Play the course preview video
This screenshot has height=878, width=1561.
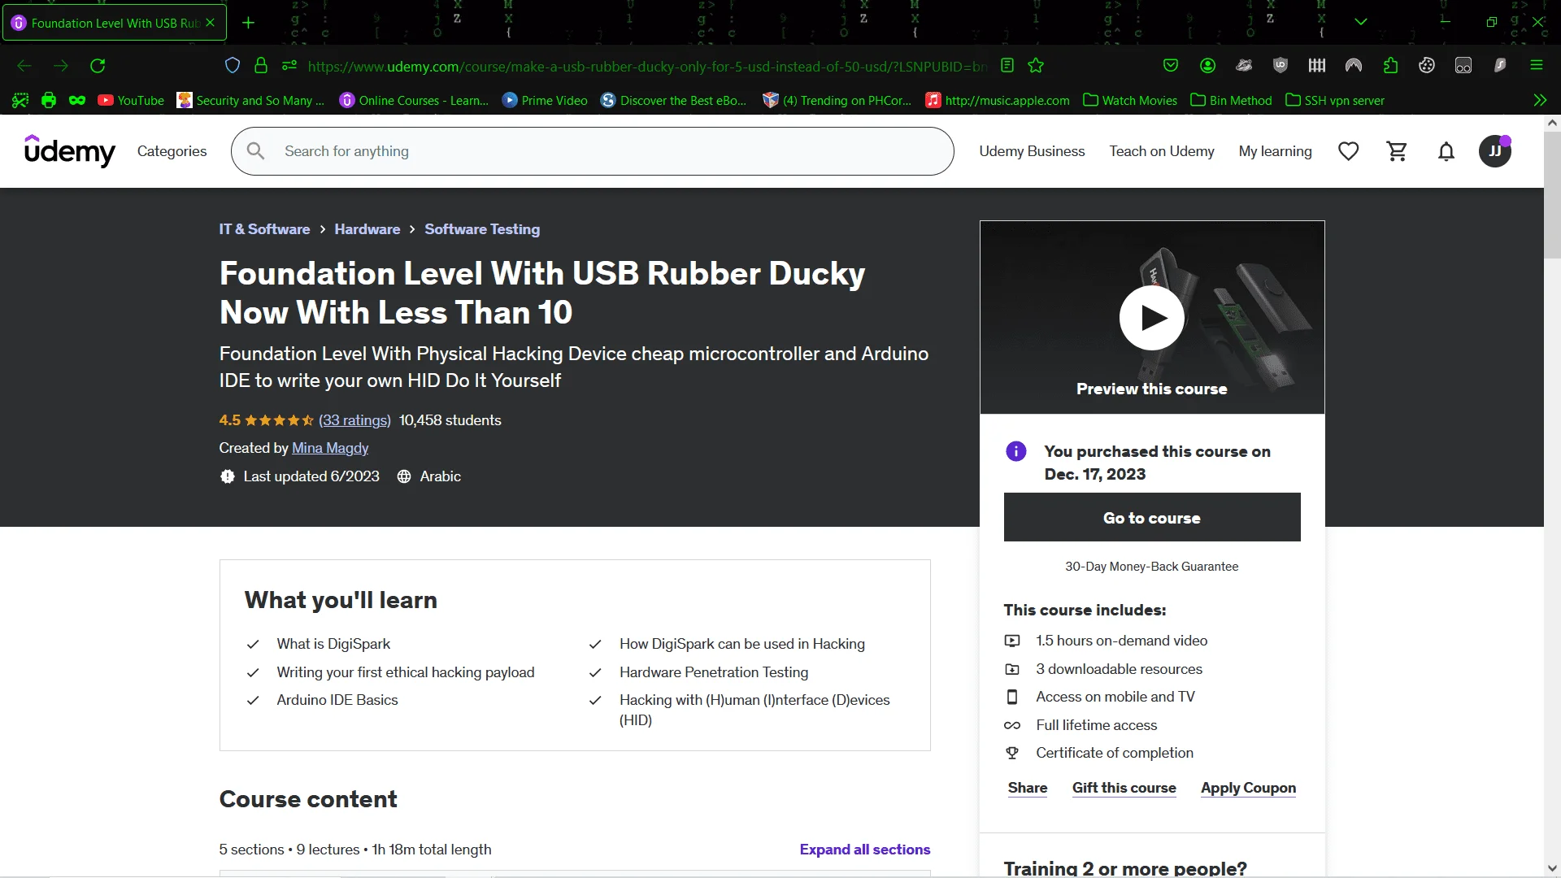[x=1152, y=318]
